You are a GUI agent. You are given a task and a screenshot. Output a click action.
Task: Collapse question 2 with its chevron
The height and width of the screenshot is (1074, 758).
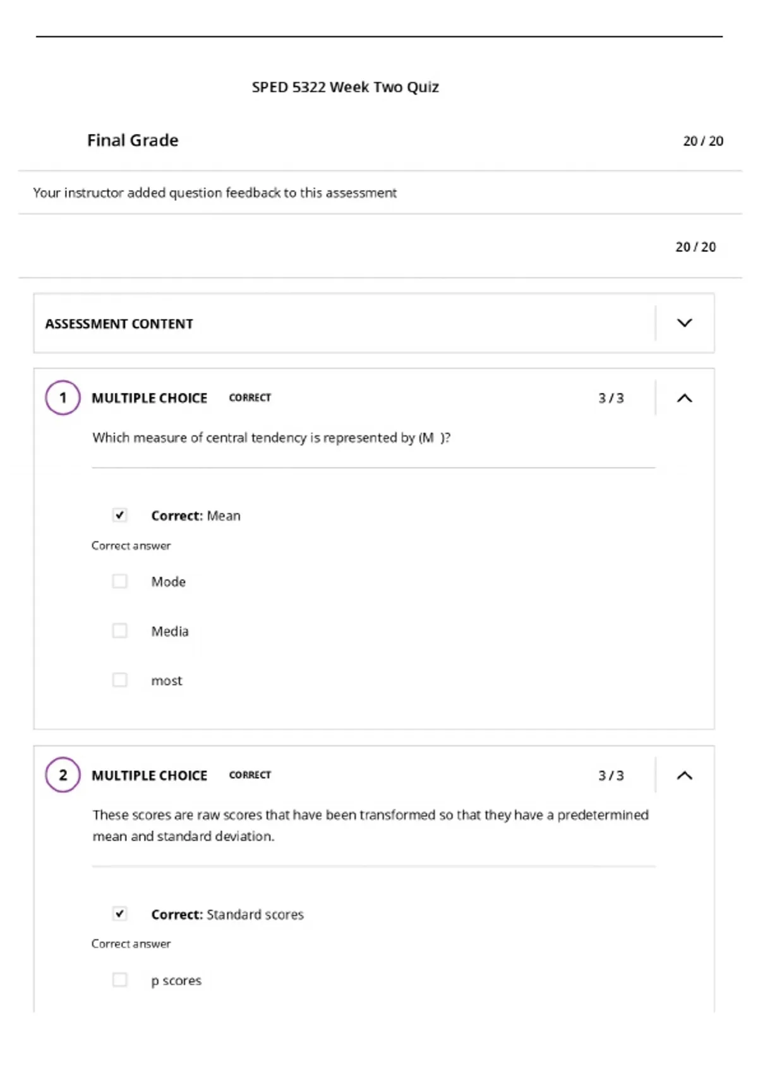click(x=684, y=775)
